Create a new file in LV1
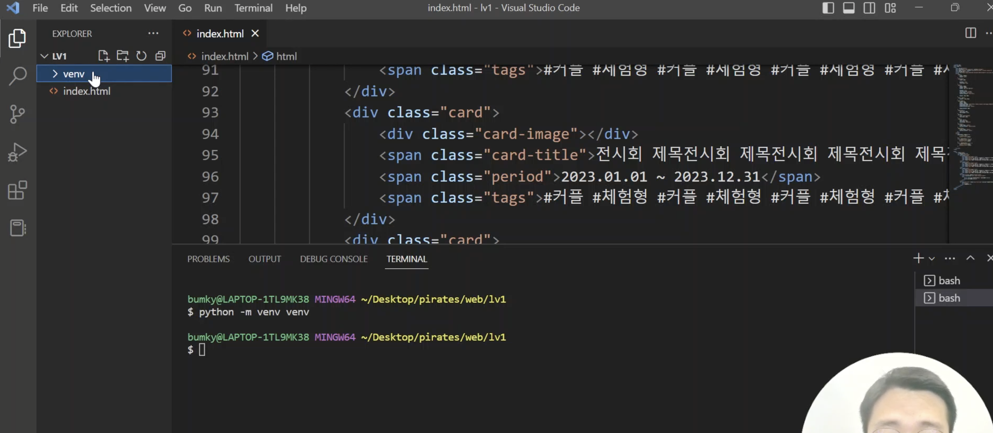The width and height of the screenshot is (993, 433). tap(104, 56)
